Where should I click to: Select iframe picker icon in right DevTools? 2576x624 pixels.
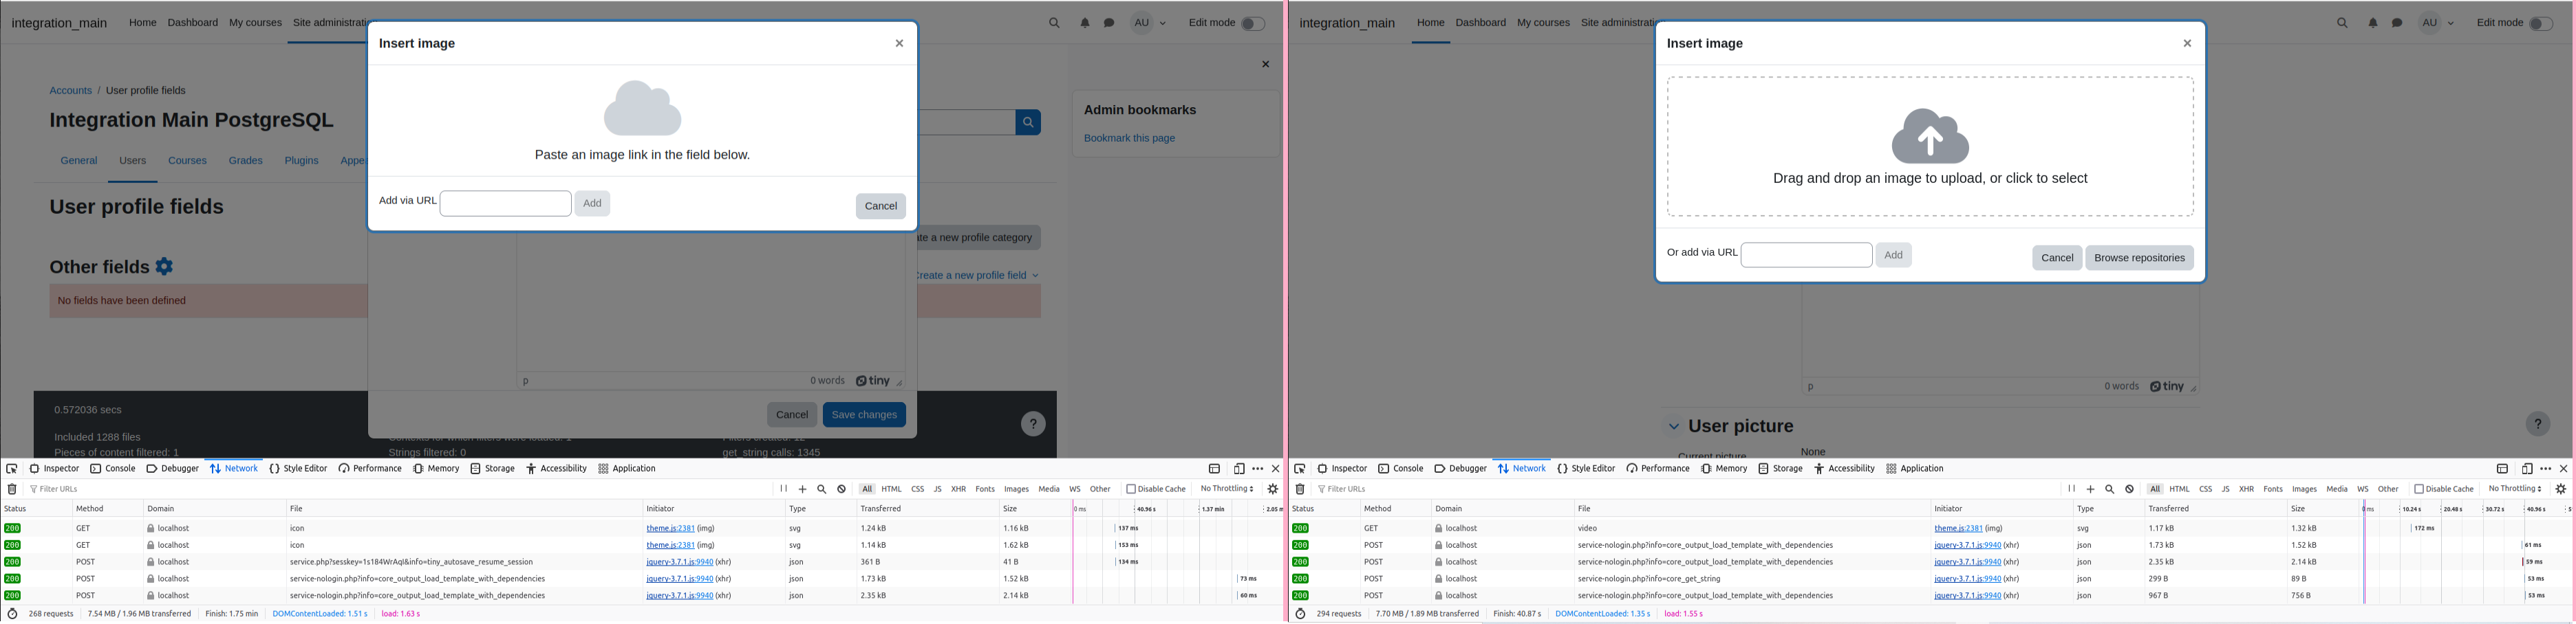coord(2502,469)
